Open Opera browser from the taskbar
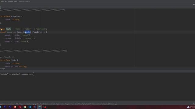 (x=20, y=107)
